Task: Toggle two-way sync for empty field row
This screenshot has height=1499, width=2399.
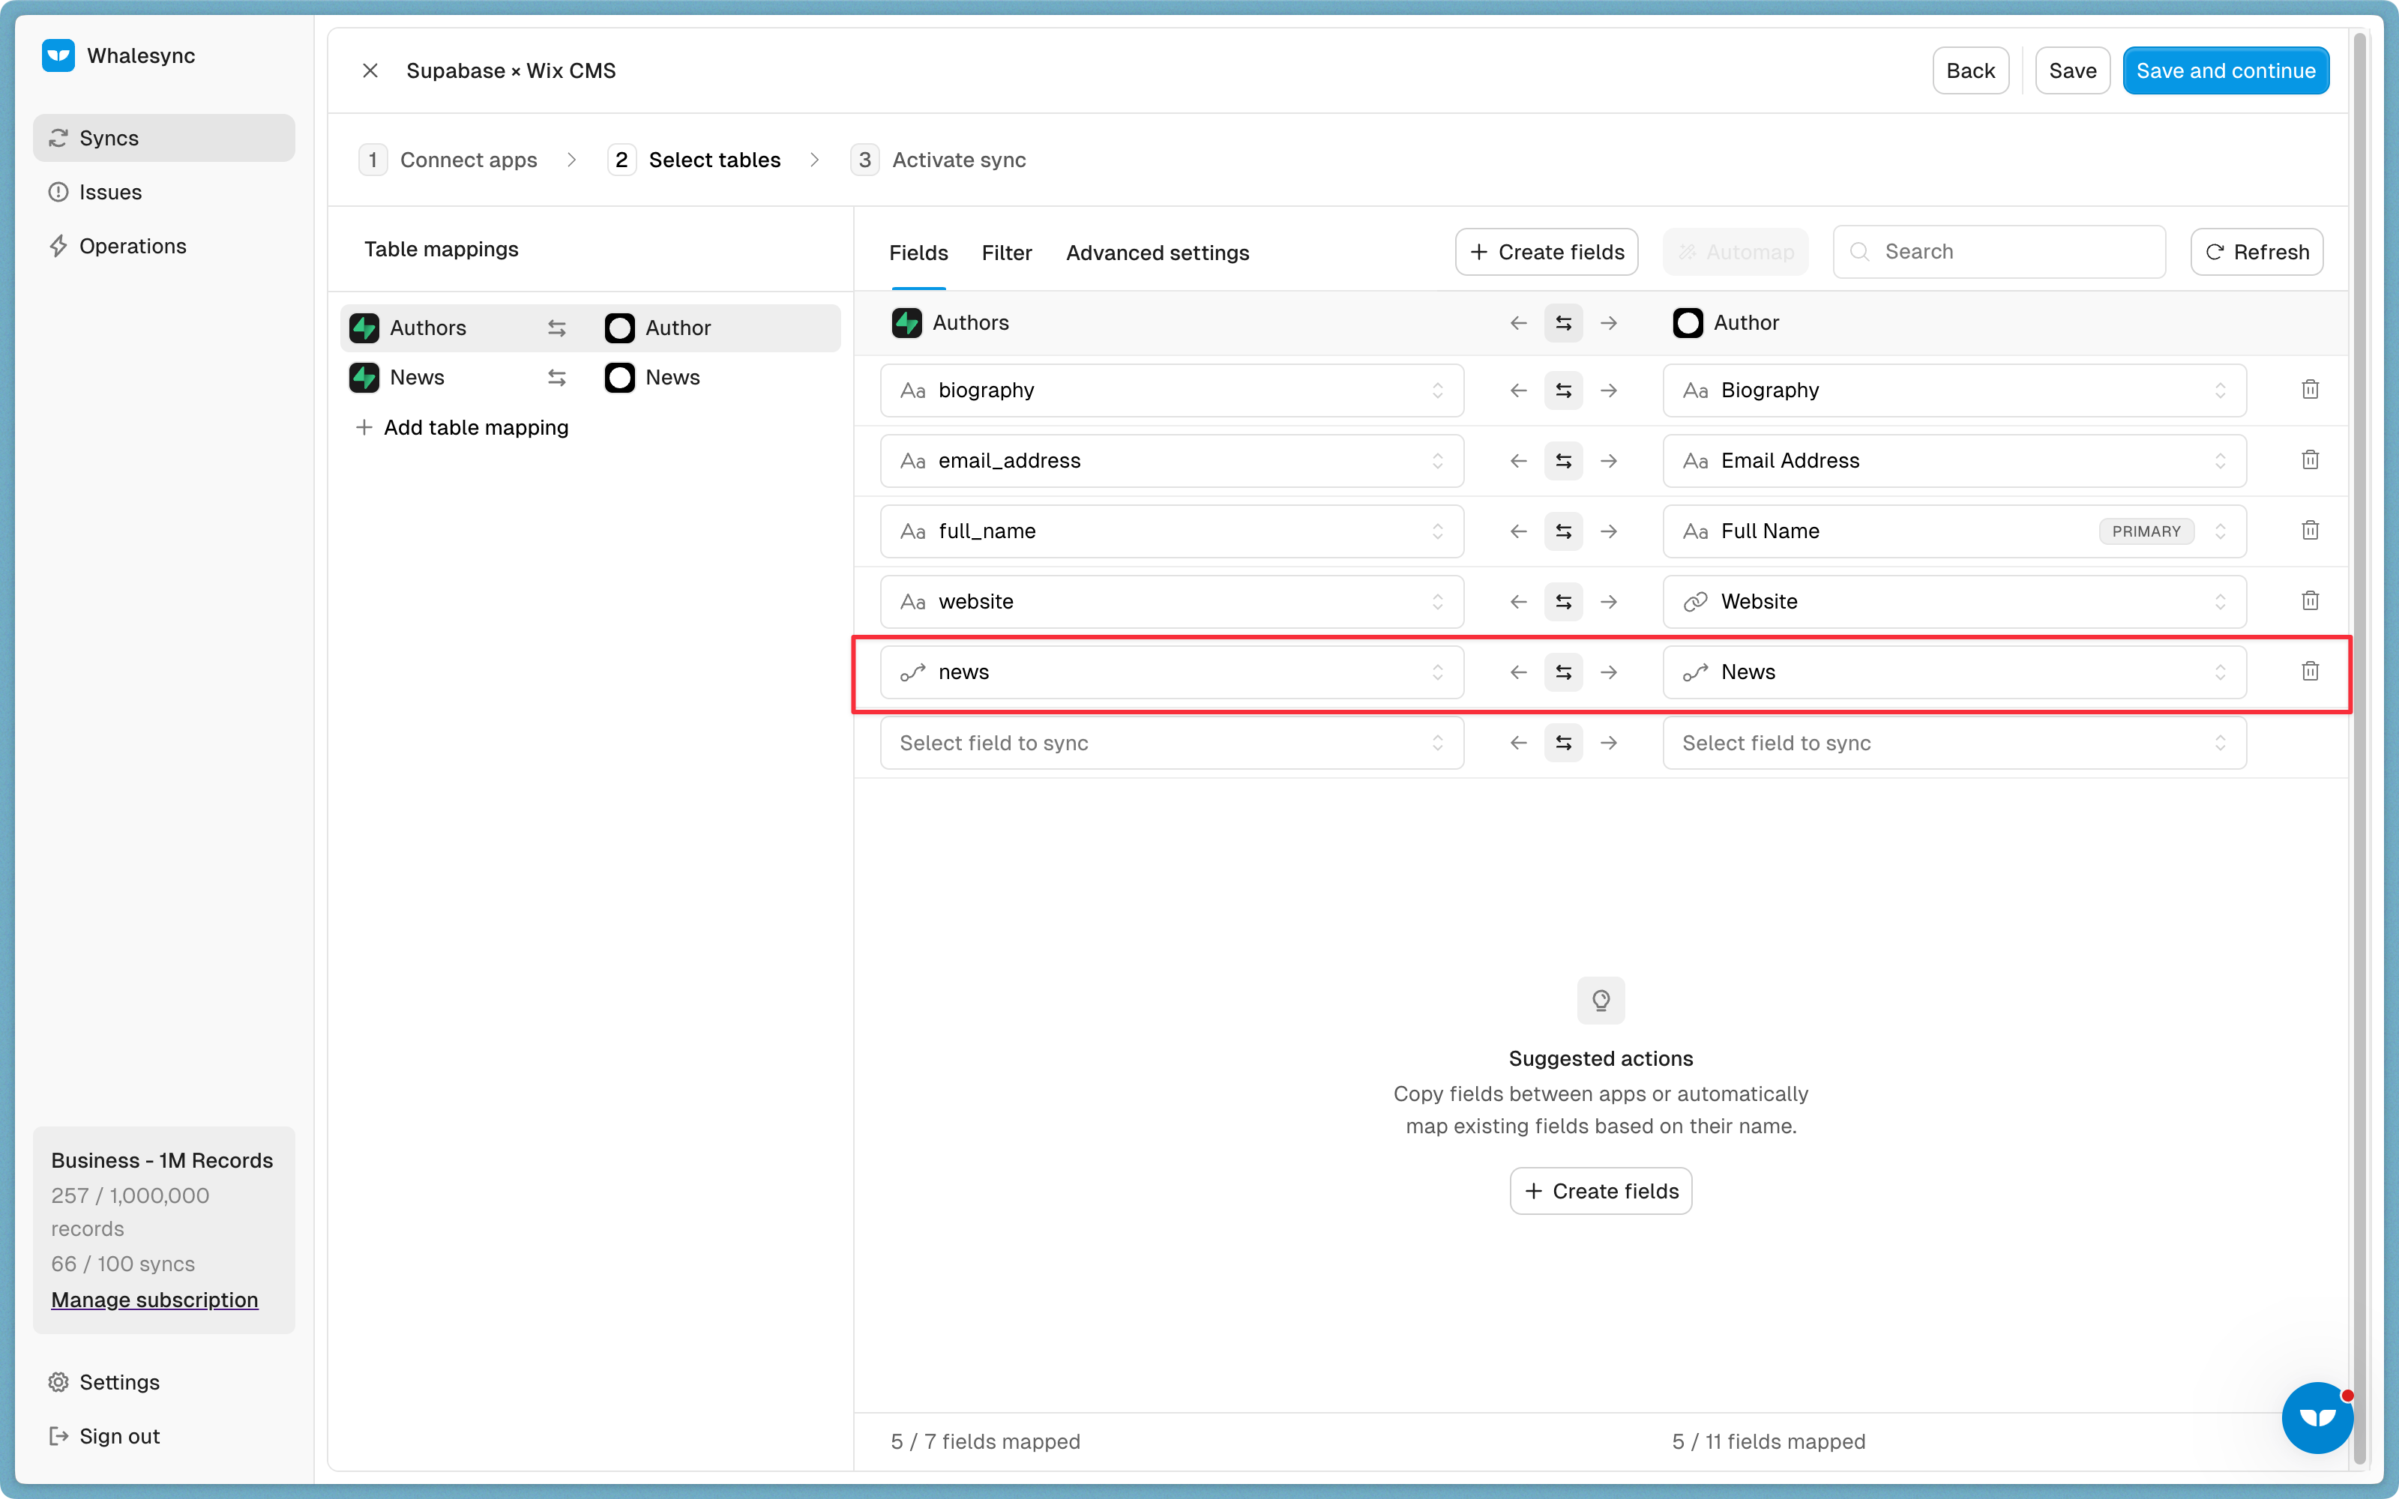Action: (x=1563, y=743)
